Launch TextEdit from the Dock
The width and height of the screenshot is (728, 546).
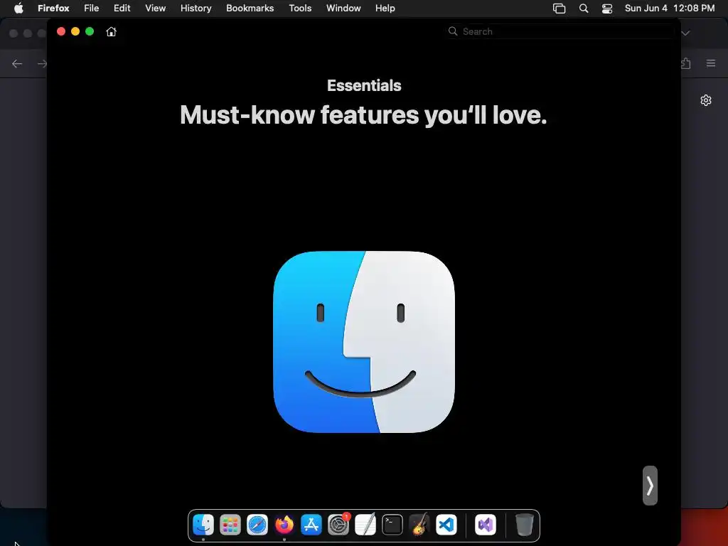[365, 525]
